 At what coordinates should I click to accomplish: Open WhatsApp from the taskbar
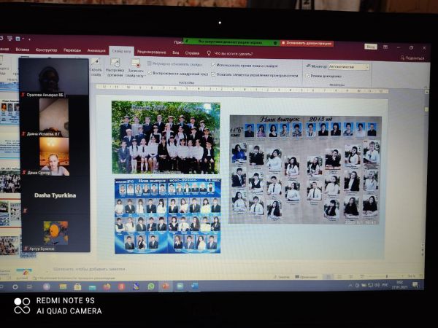151,286
